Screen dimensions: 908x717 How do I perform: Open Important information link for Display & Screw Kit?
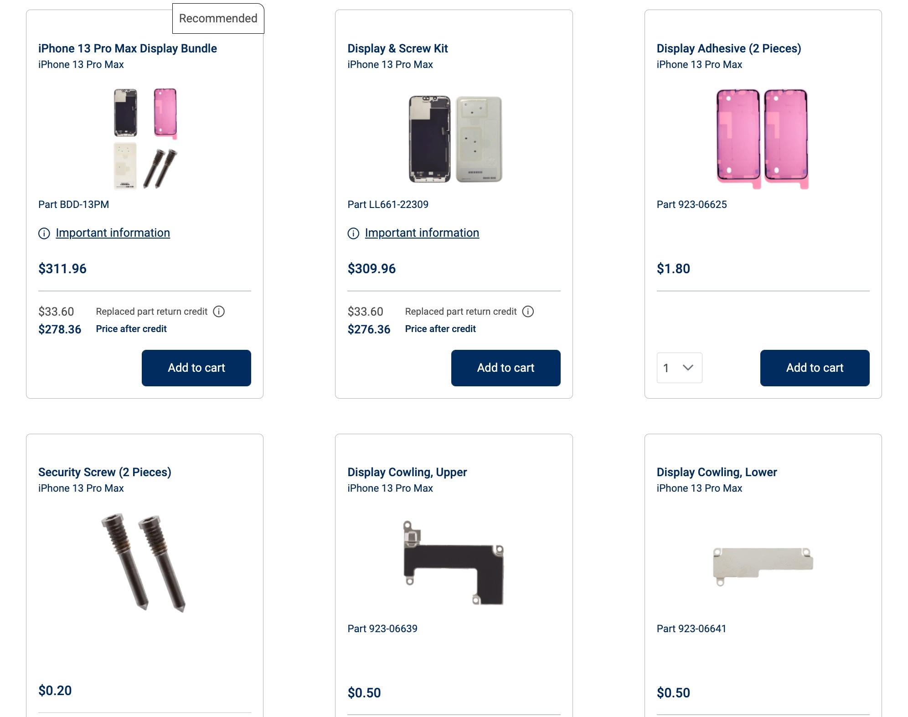tap(422, 233)
